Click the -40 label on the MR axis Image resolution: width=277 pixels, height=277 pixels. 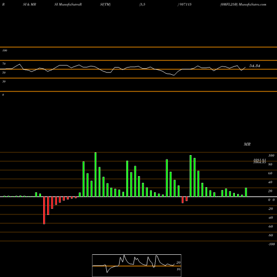pos(270,218)
